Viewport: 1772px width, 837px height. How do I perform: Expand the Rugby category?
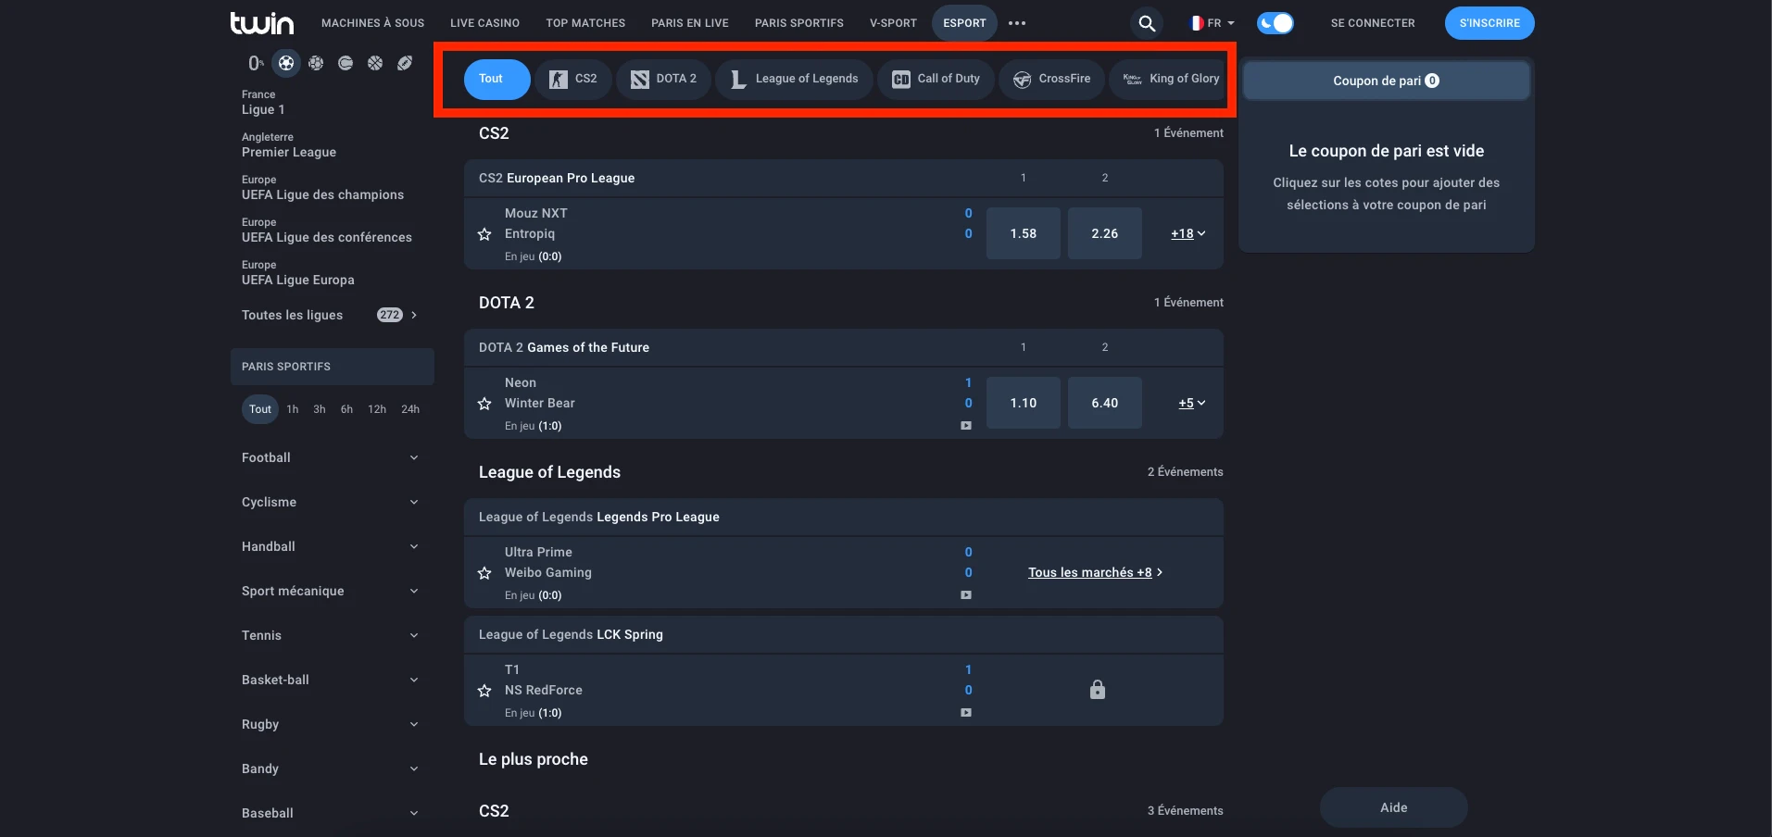point(331,724)
